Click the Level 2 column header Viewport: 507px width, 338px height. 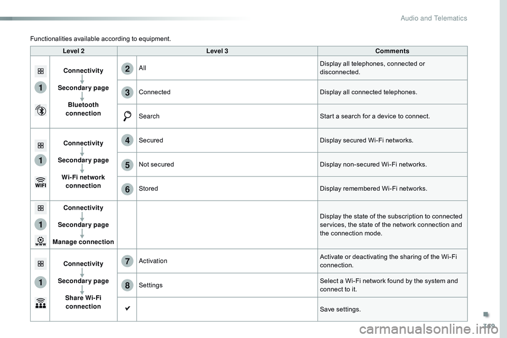tap(73, 51)
